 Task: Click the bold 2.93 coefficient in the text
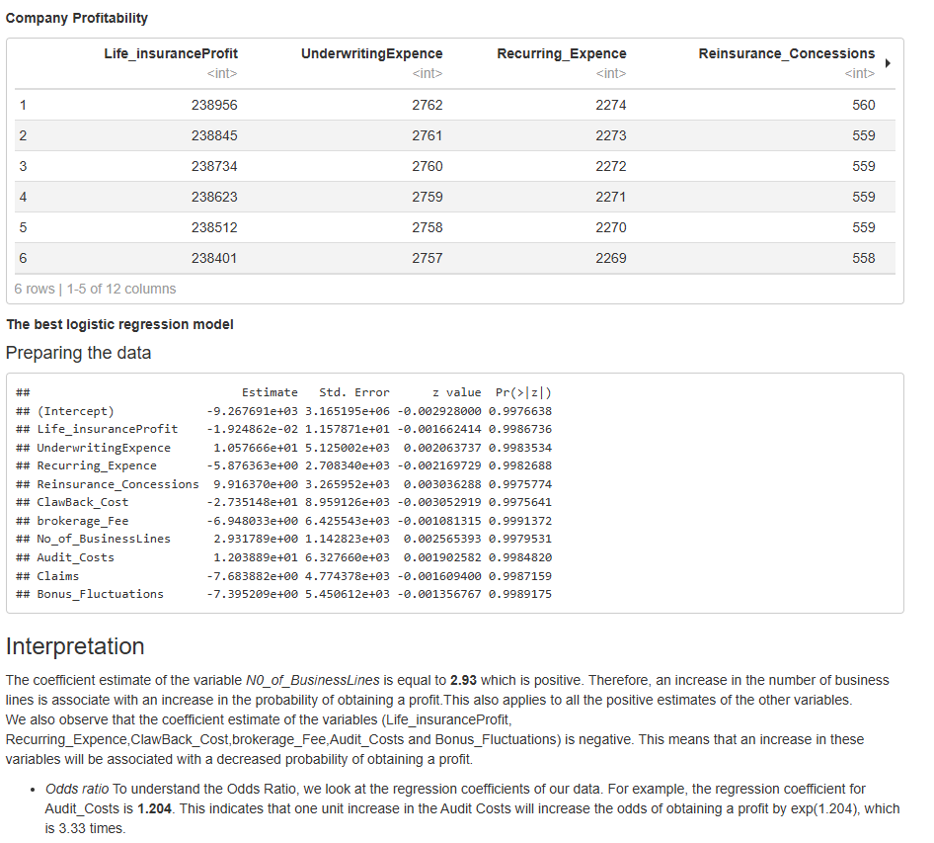(463, 681)
